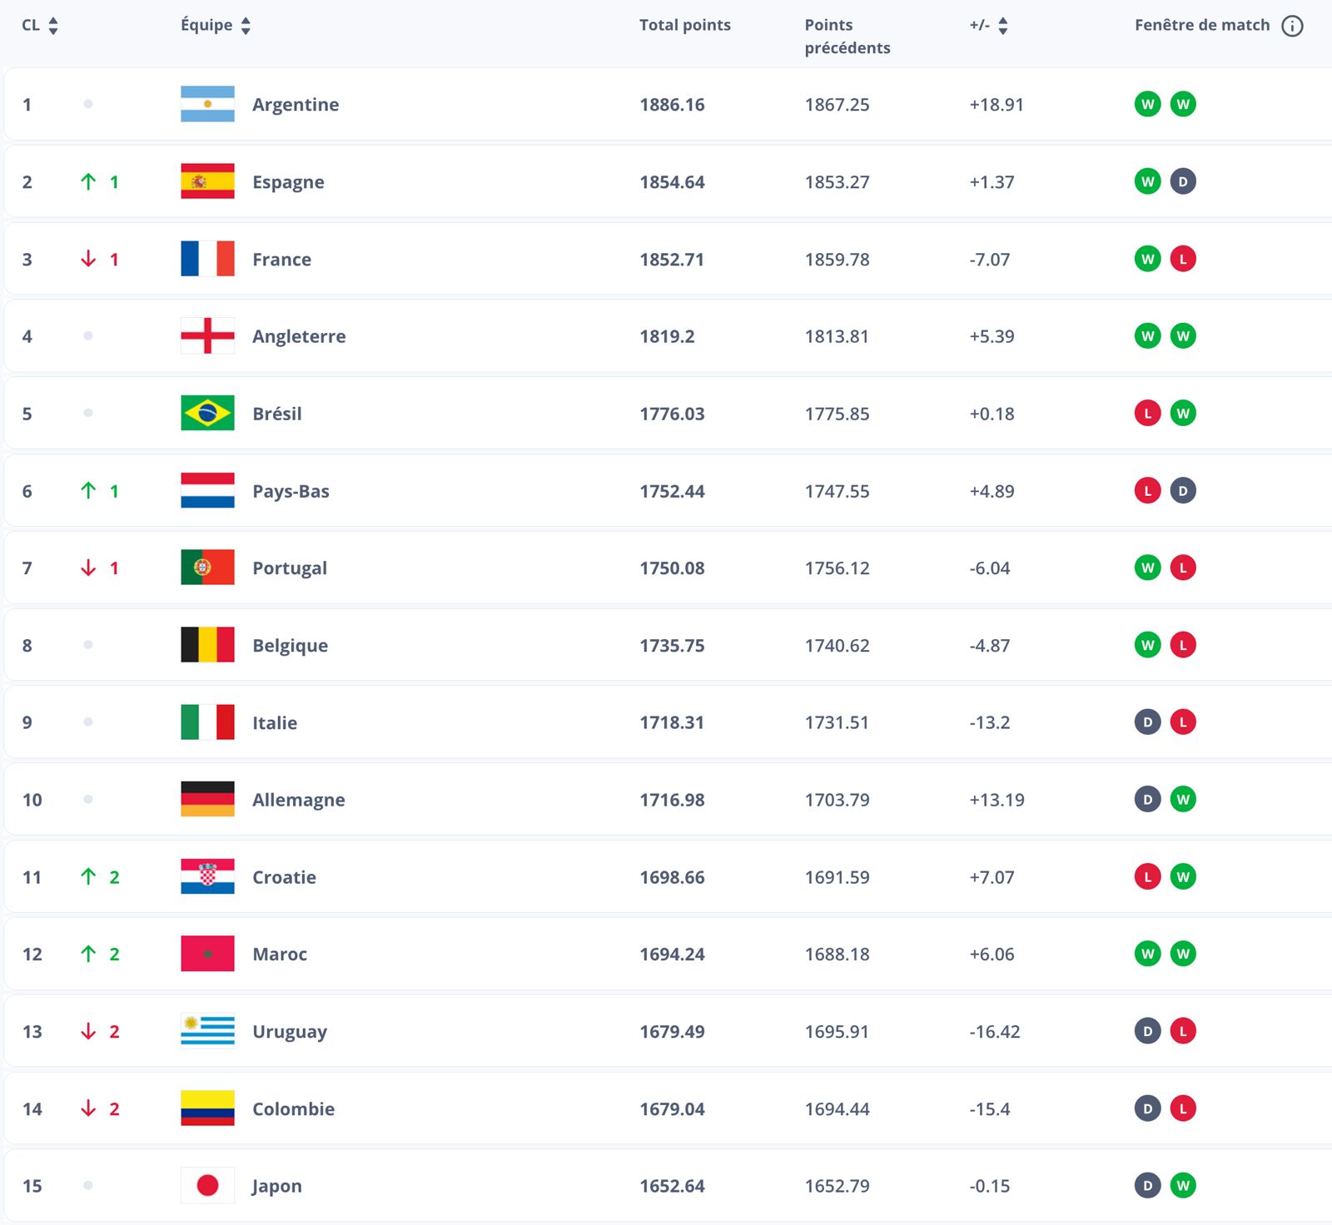
Task: Open the Fenêtre de match info icon
Action: [1292, 26]
